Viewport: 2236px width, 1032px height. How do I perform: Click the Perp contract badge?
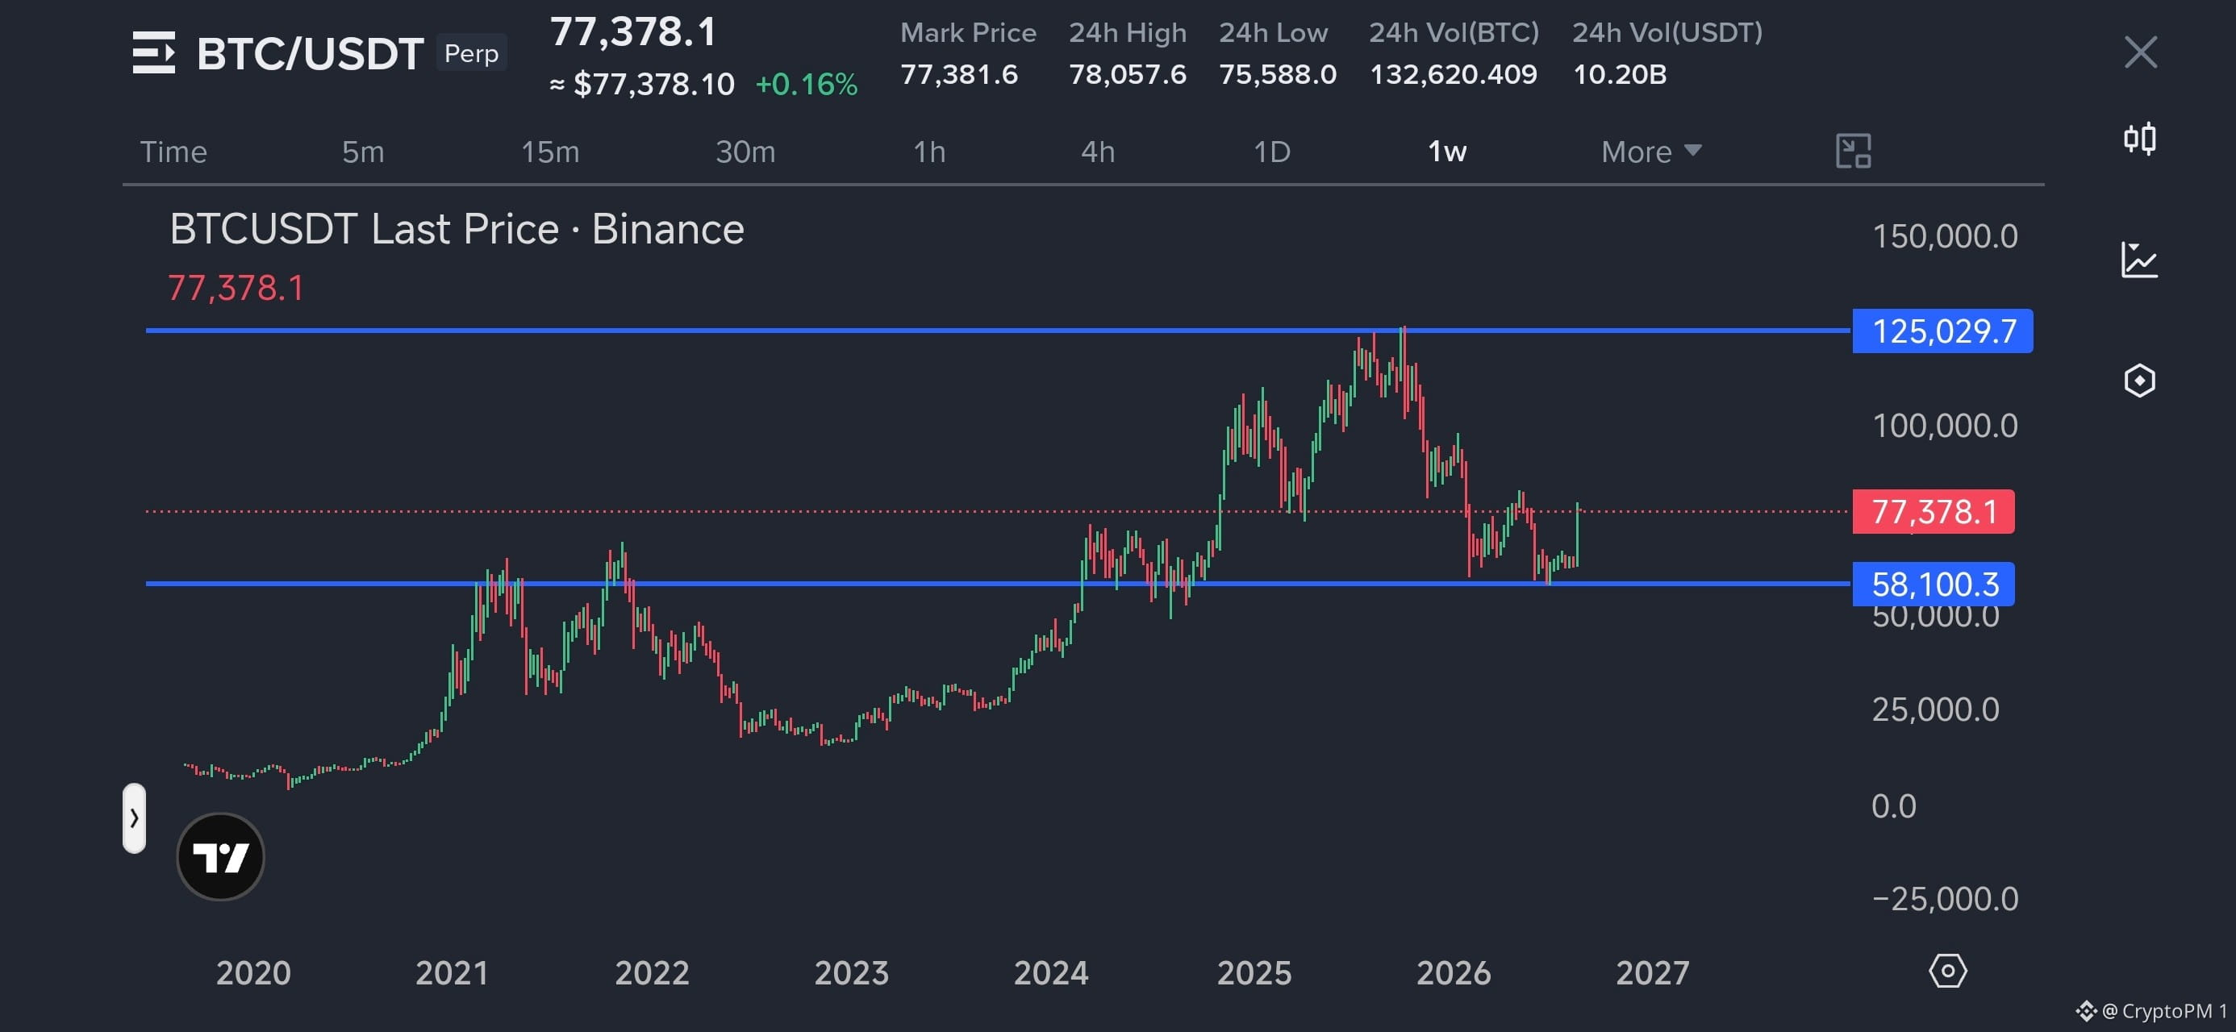(471, 53)
